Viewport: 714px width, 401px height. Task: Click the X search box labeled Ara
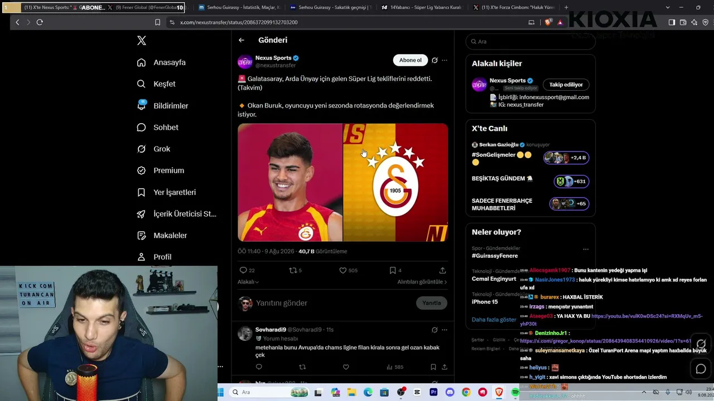tap(530, 42)
